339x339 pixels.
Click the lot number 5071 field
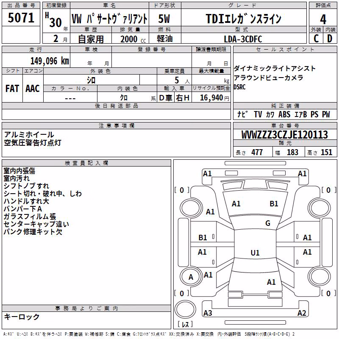(x=21, y=18)
